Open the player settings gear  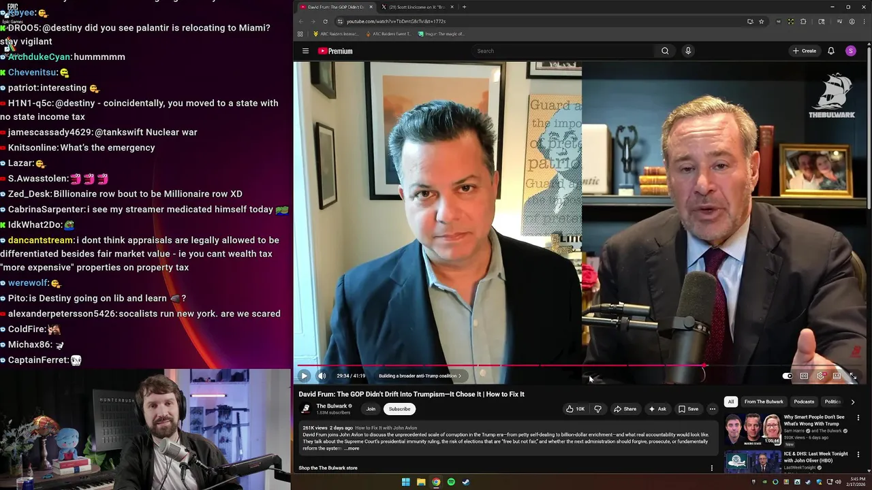tap(820, 376)
